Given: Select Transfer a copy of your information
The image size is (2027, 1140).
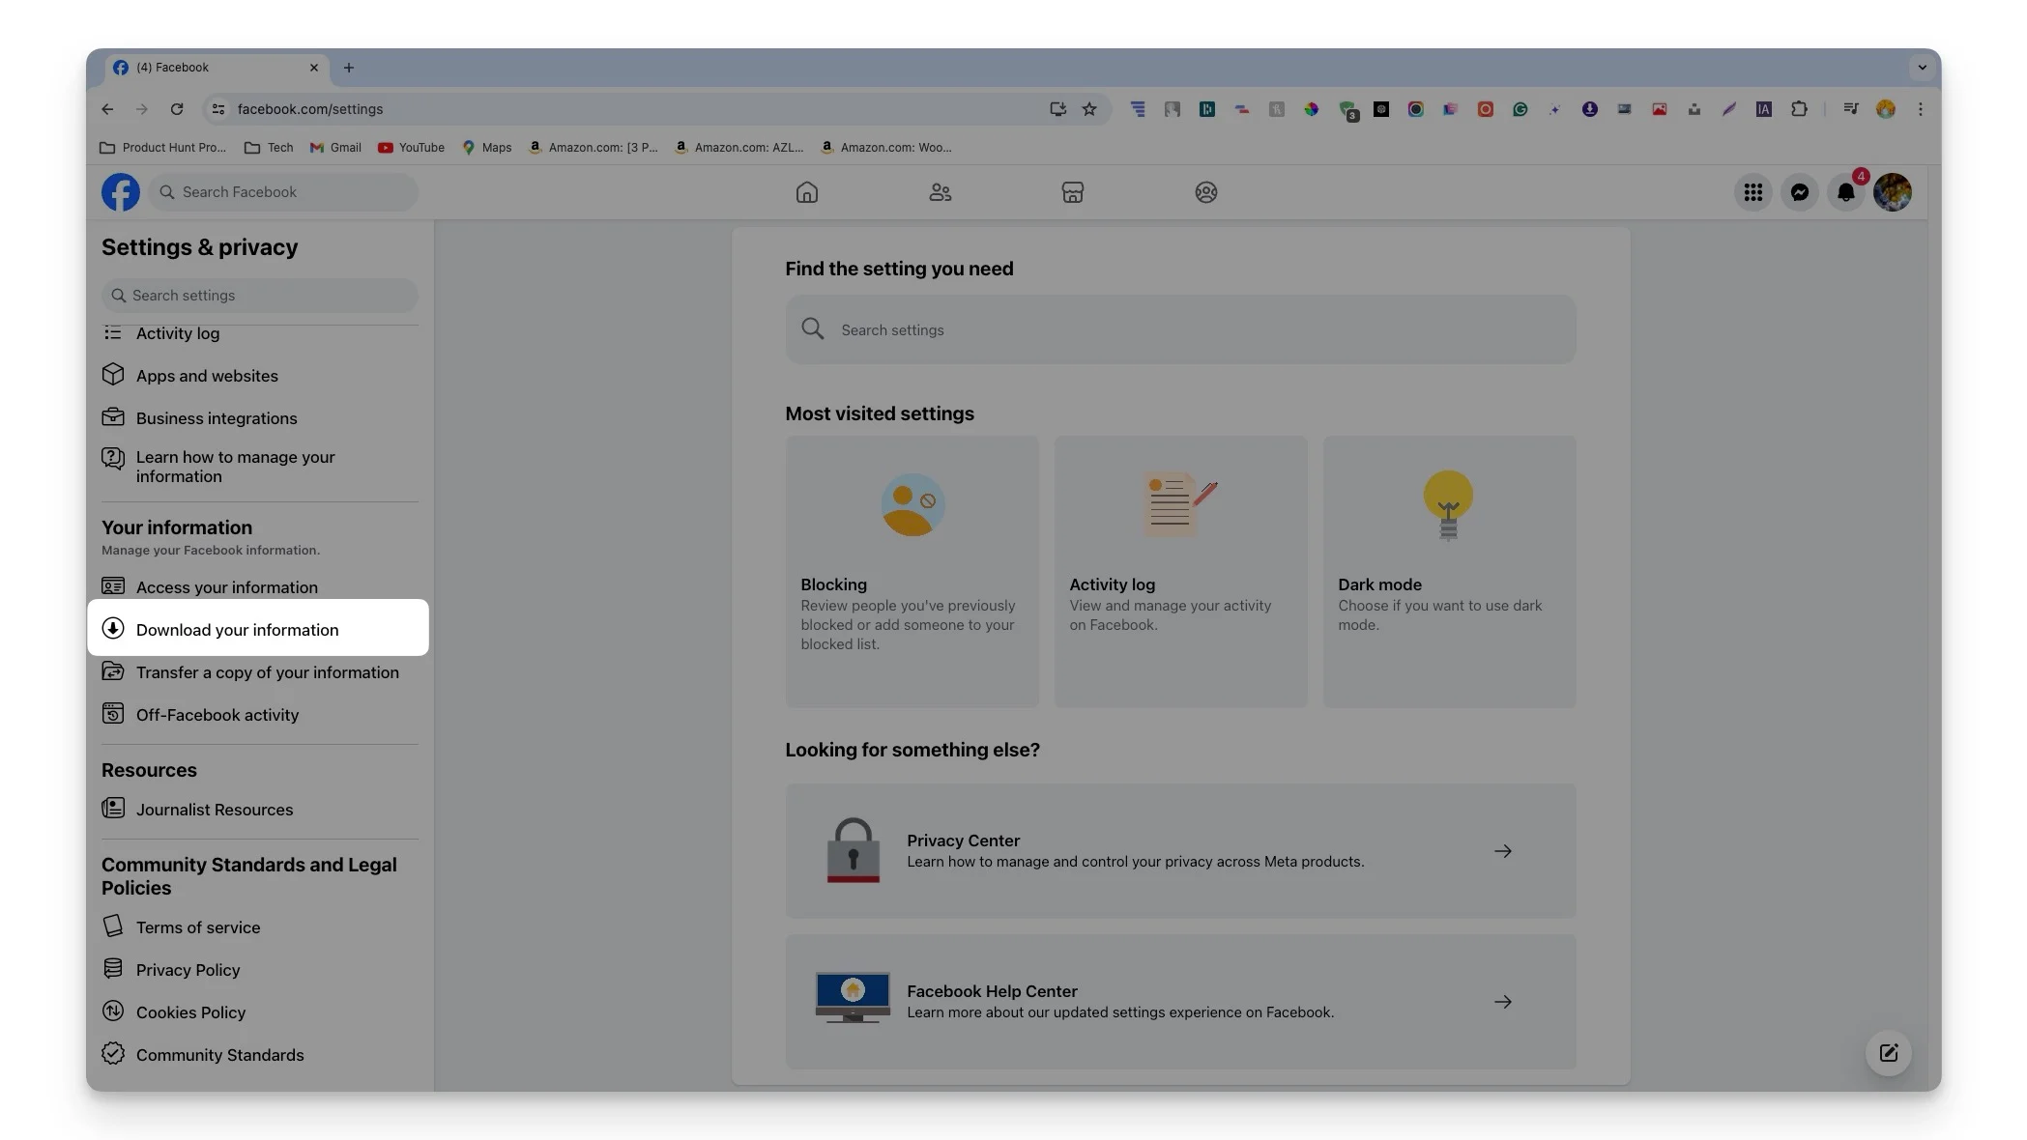Looking at the screenshot, I should 268,670.
